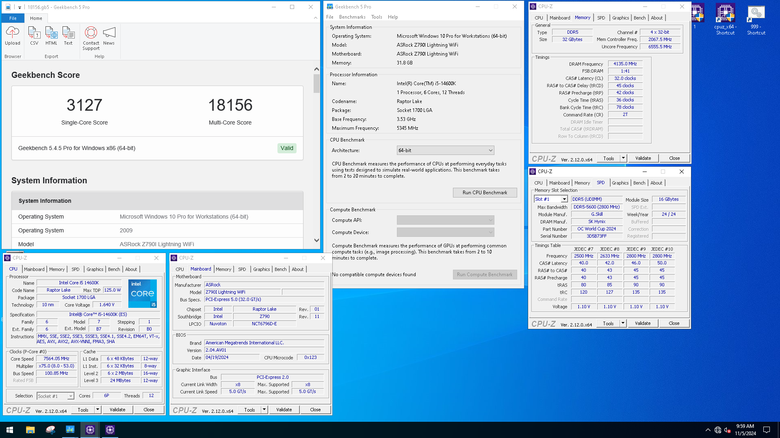Click the Geekbench taskbar icon
This screenshot has width=780, height=438.
(70, 430)
